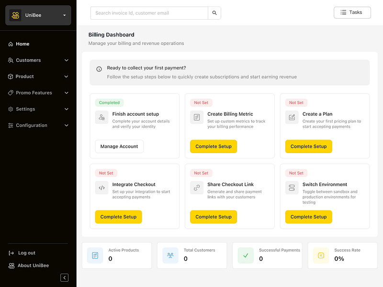Image resolution: width=383 pixels, height=287 pixels.
Task: Click the Integrate Checkout code icon
Action: pos(101,188)
